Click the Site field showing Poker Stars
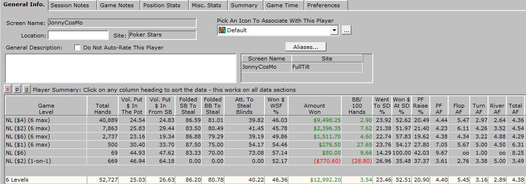The image size is (526, 184). [162, 35]
